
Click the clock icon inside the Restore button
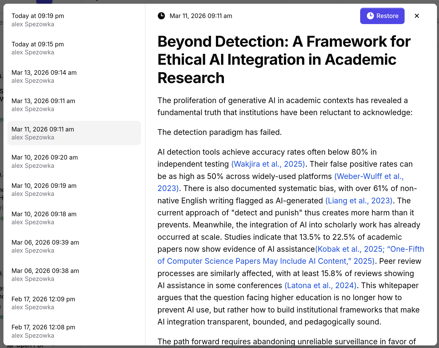click(x=371, y=16)
